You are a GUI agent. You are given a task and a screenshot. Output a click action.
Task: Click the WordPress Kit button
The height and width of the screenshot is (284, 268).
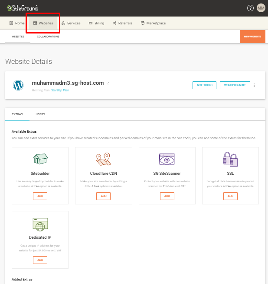[x=235, y=85]
